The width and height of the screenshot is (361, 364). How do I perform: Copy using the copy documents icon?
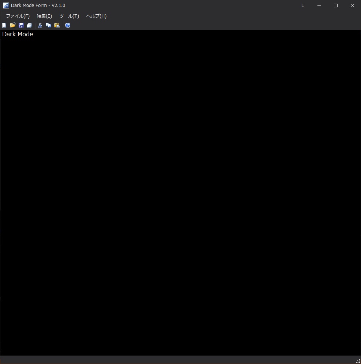coord(48,25)
